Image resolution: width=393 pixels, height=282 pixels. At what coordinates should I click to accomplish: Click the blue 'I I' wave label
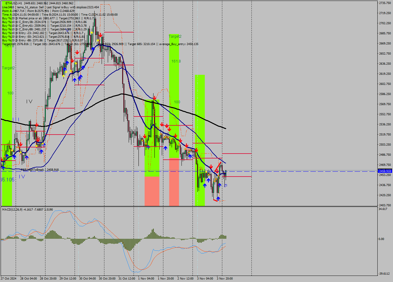click(x=16, y=119)
